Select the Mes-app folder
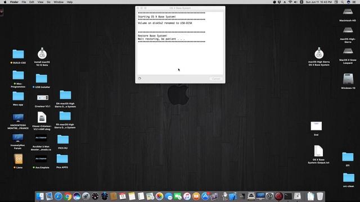Viewport: 360px width, 202px height. pyautogui.click(x=18, y=96)
